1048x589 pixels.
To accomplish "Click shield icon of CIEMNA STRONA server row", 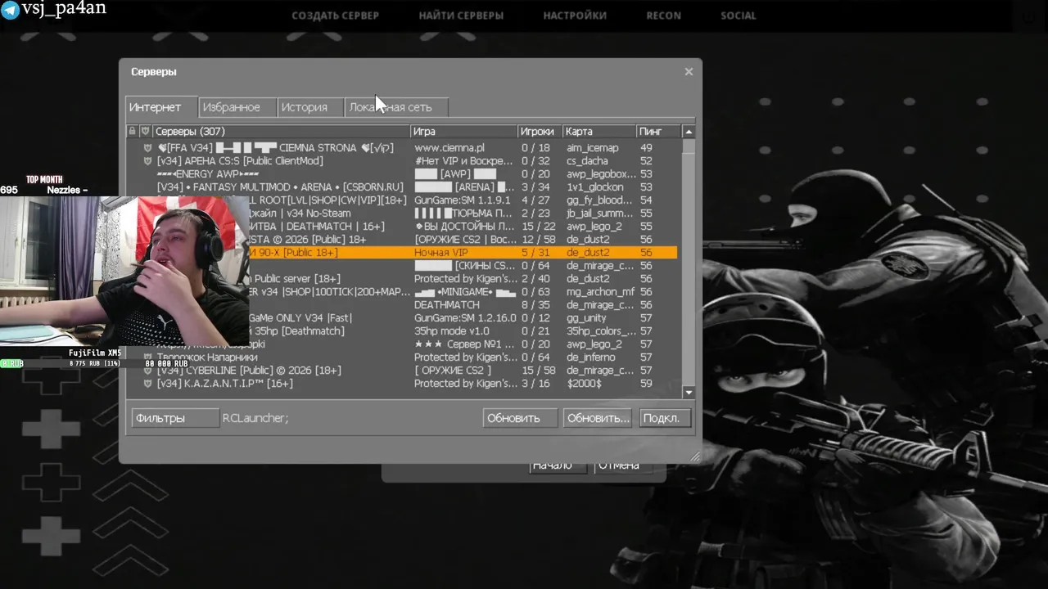I will point(147,148).
